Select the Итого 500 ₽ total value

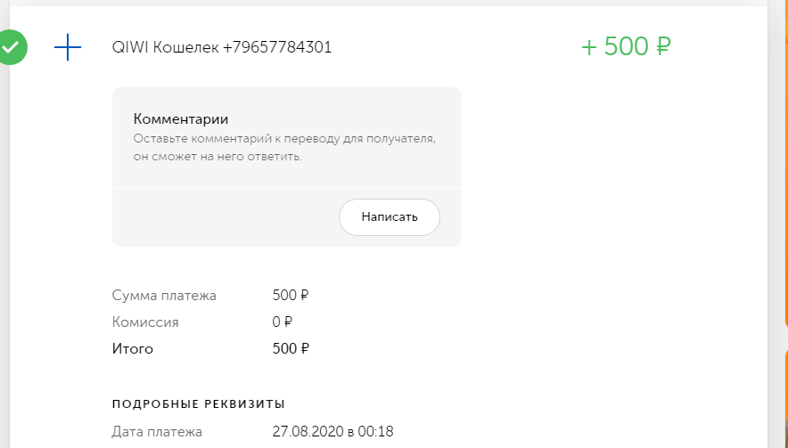(291, 349)
